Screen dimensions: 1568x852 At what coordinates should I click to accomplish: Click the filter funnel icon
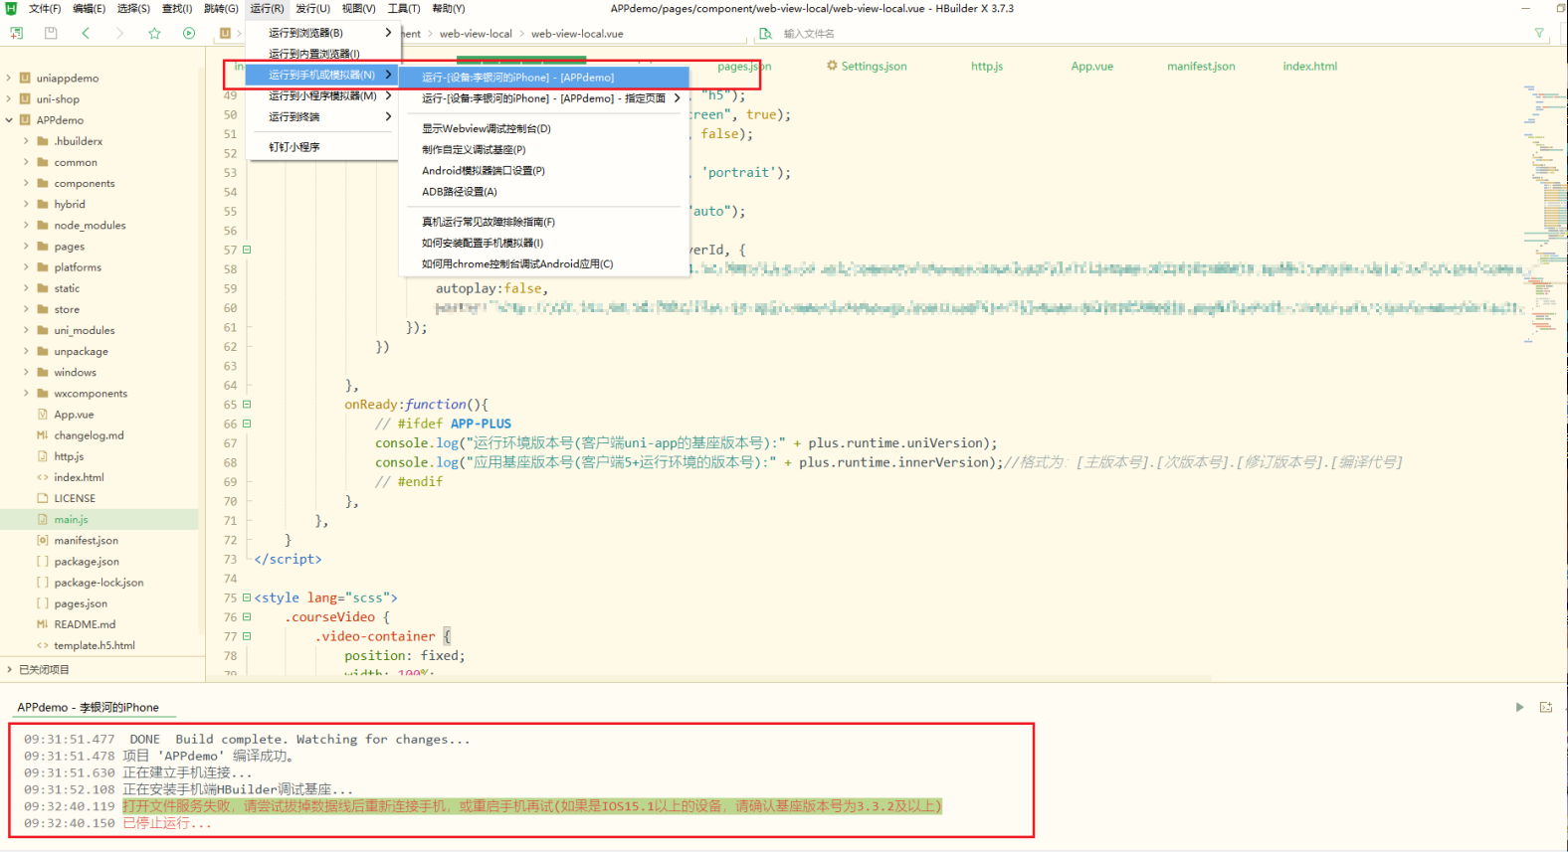(1539, 33)
